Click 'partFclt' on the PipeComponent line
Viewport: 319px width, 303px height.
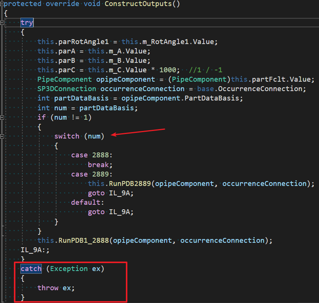click(268, 79)
